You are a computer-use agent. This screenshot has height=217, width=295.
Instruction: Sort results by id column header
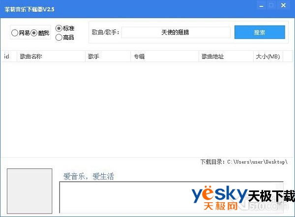point(7,56)
